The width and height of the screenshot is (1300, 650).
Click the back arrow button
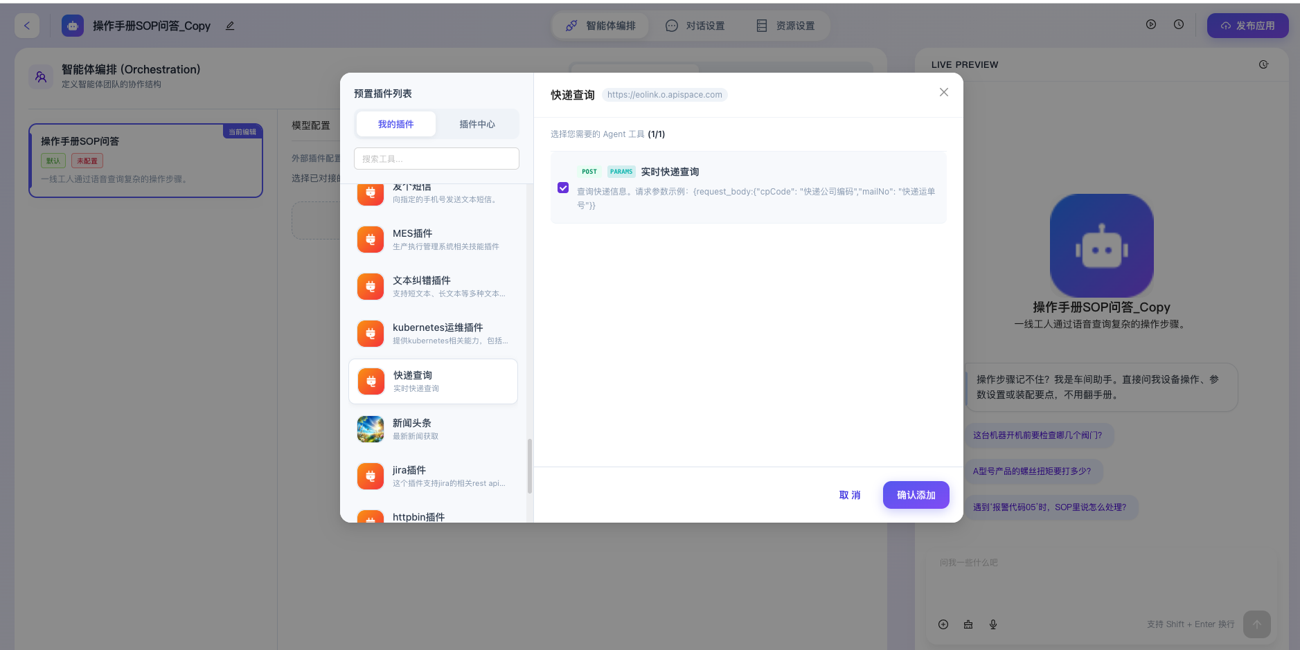27,26
